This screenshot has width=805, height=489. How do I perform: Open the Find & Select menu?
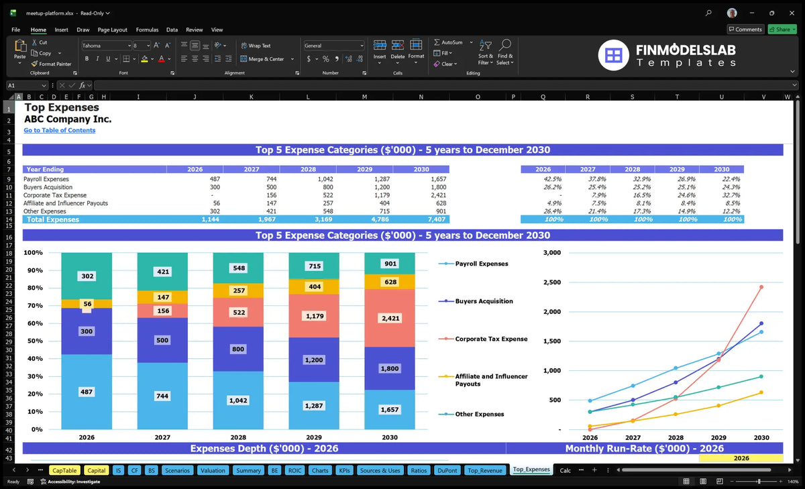click(505, 52)
